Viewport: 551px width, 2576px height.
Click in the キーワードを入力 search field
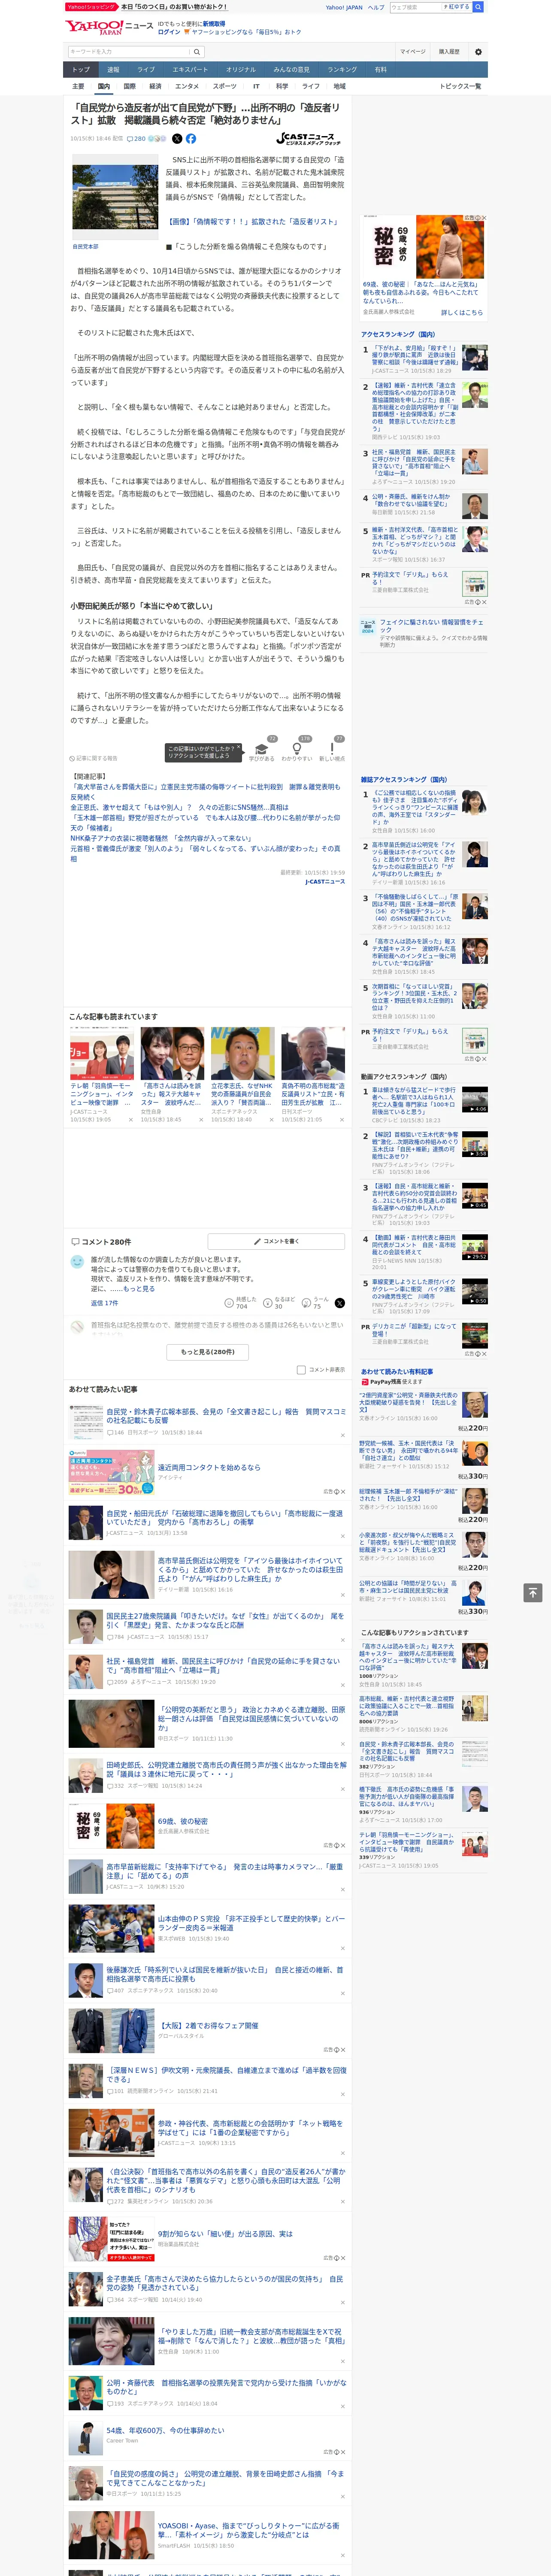pyautogui.click(x=129, y=52)
